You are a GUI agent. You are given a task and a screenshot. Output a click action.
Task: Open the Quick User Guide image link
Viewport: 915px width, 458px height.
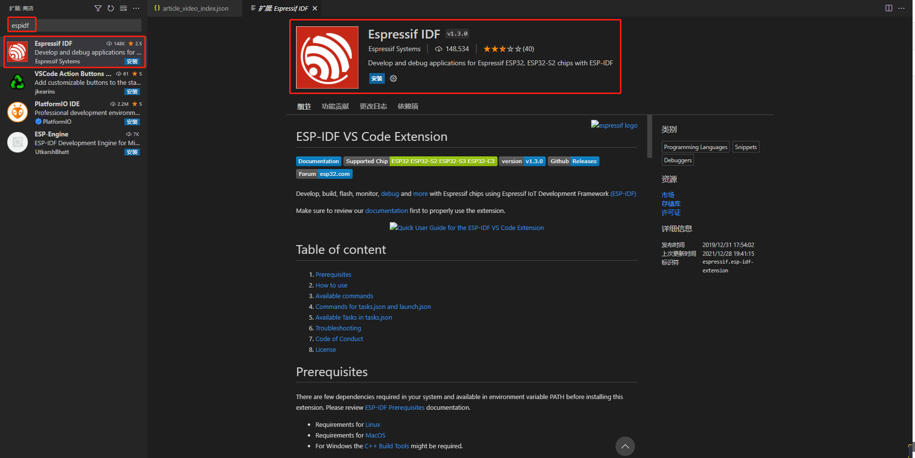coord(467,228)
